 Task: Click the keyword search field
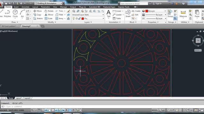[x=134, y=3]
